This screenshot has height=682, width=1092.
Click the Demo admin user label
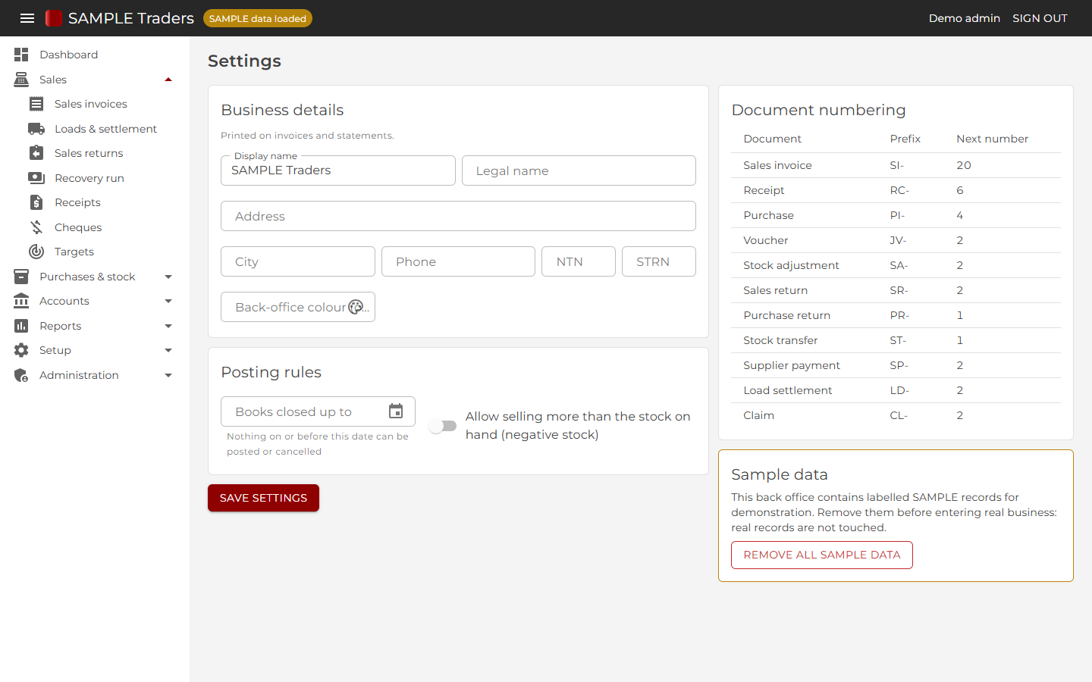(965, 18)
